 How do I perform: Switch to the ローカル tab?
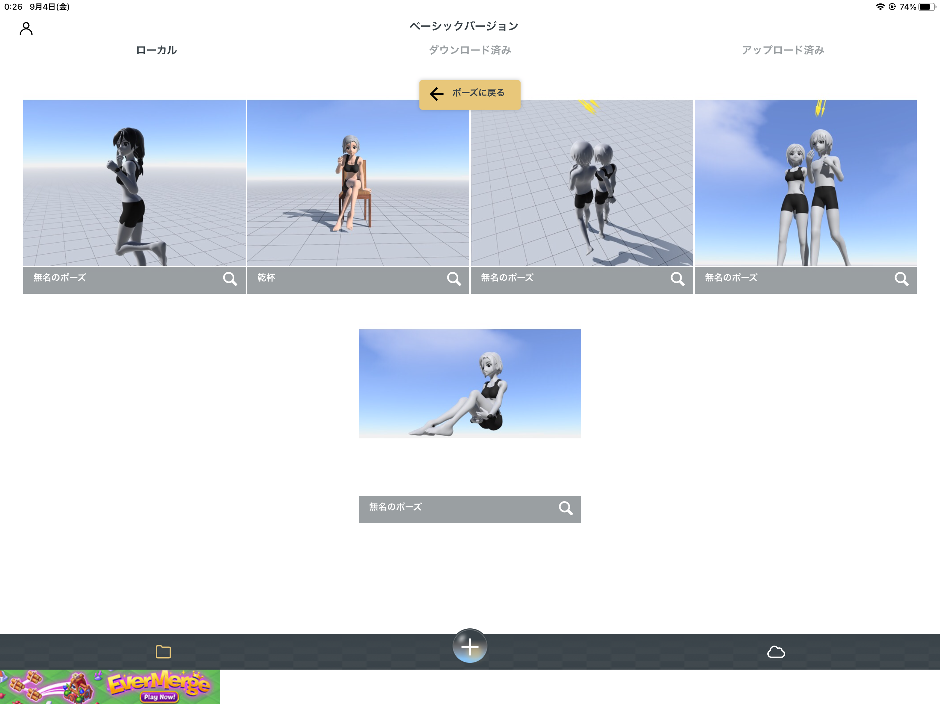click(x=157, y=50)
